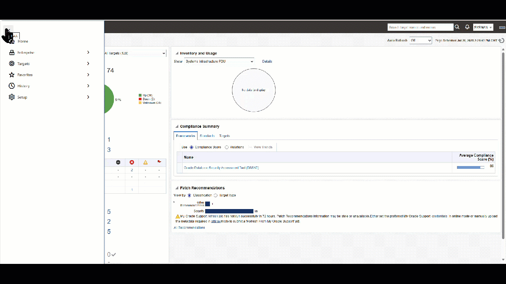Click the Security recommendations bar

tap(229, 211)
